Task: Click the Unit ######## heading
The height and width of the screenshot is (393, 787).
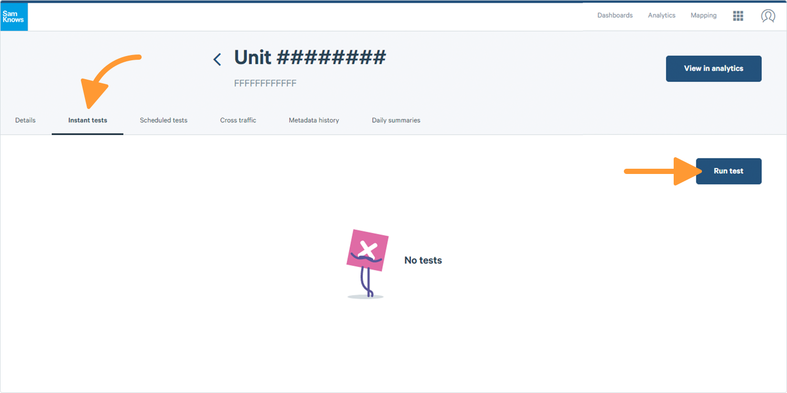Action: (310, 58)
